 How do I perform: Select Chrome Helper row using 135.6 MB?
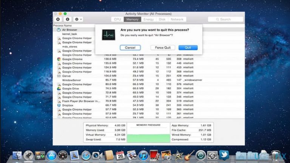pos(149,63)
